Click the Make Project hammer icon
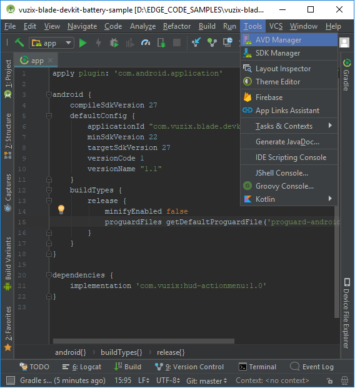 tap(19, 43)
